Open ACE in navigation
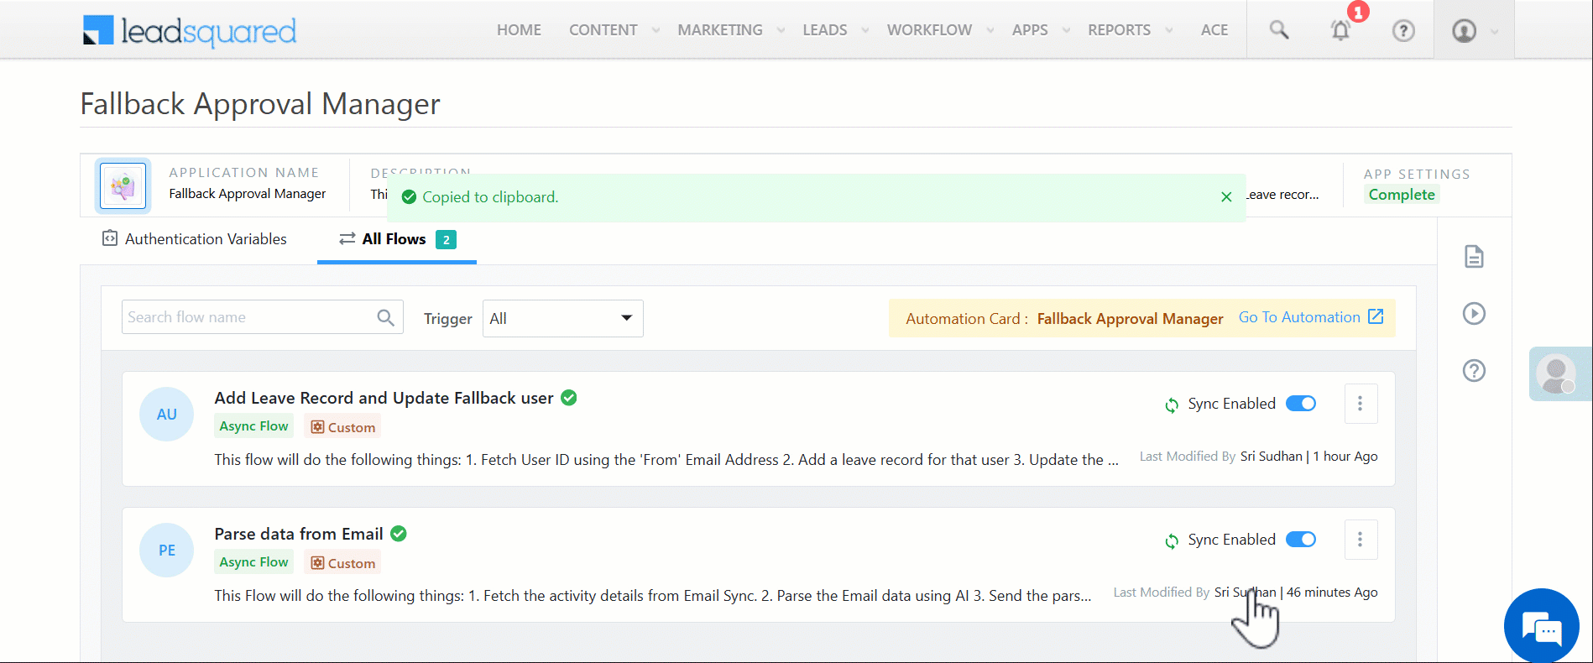Screen dimensions: 1593x663 click(x=1214, y=30)
